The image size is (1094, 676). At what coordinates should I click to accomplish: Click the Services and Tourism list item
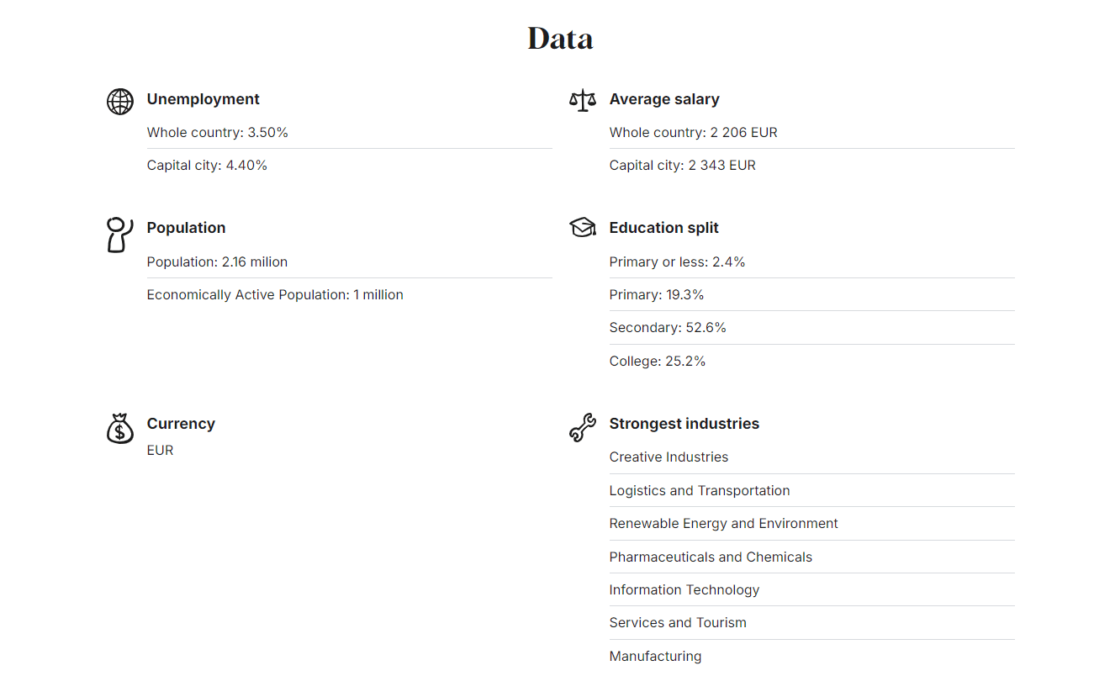812,622
